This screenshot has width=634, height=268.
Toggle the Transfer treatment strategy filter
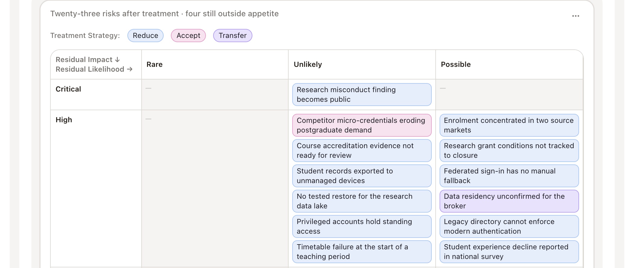tap(233, 36)
